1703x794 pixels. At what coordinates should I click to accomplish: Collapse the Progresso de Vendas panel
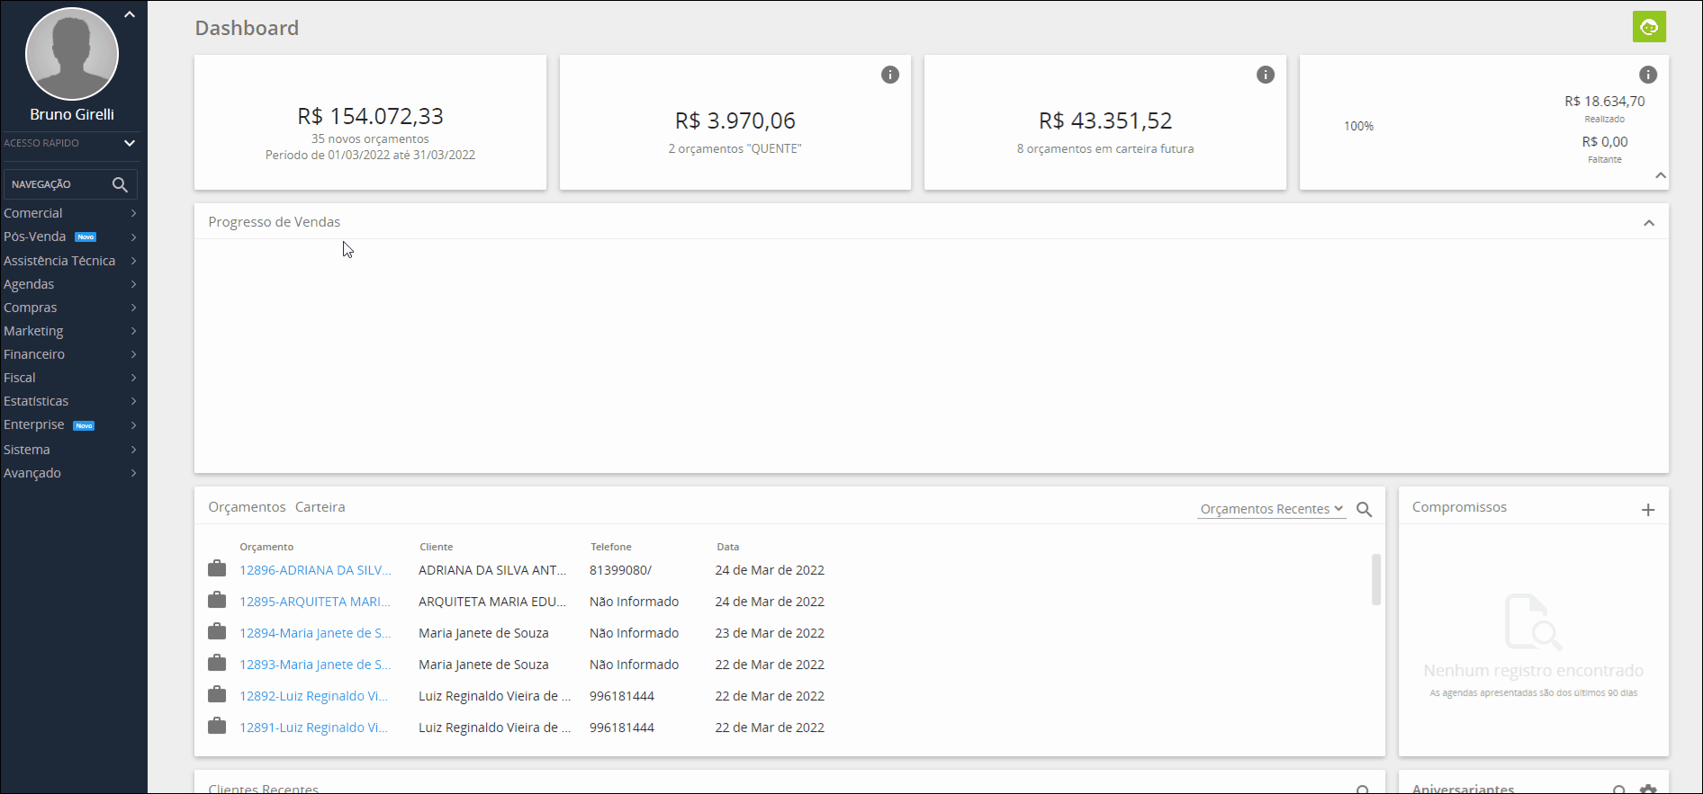tap(1649, 223)
